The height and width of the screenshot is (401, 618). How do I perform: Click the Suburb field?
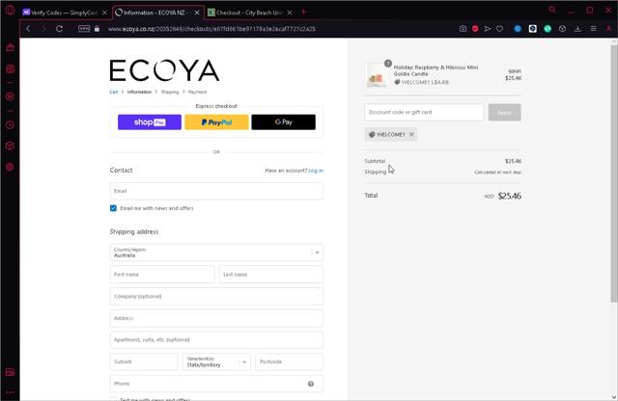point(144,362)
